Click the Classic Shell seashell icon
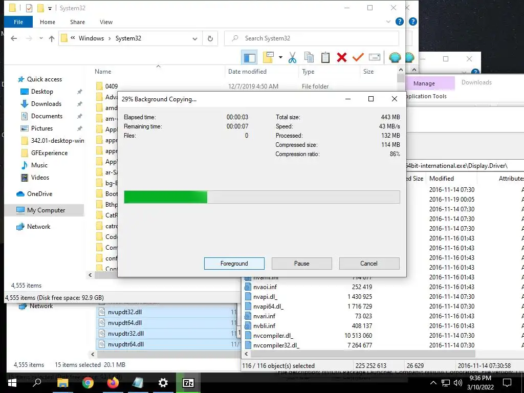Image resolution: width=524 pixels, height=393 pixels. tap(395, 57)
